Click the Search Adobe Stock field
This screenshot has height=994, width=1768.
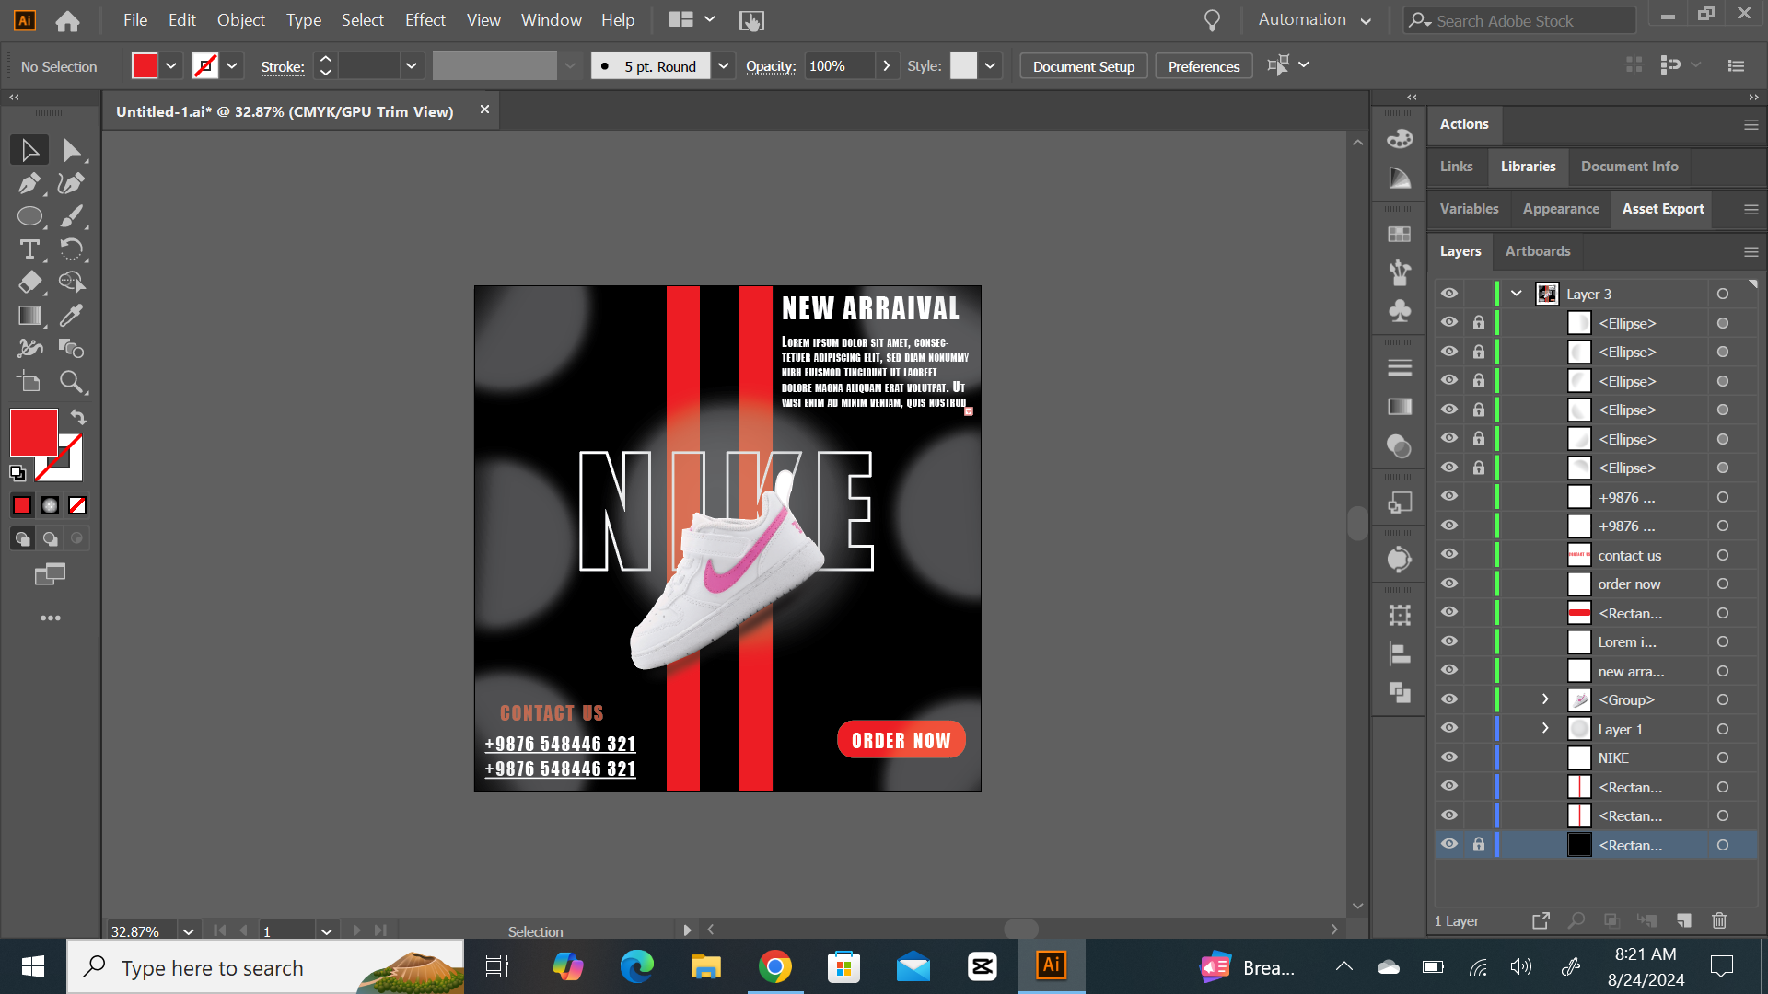1519,20
